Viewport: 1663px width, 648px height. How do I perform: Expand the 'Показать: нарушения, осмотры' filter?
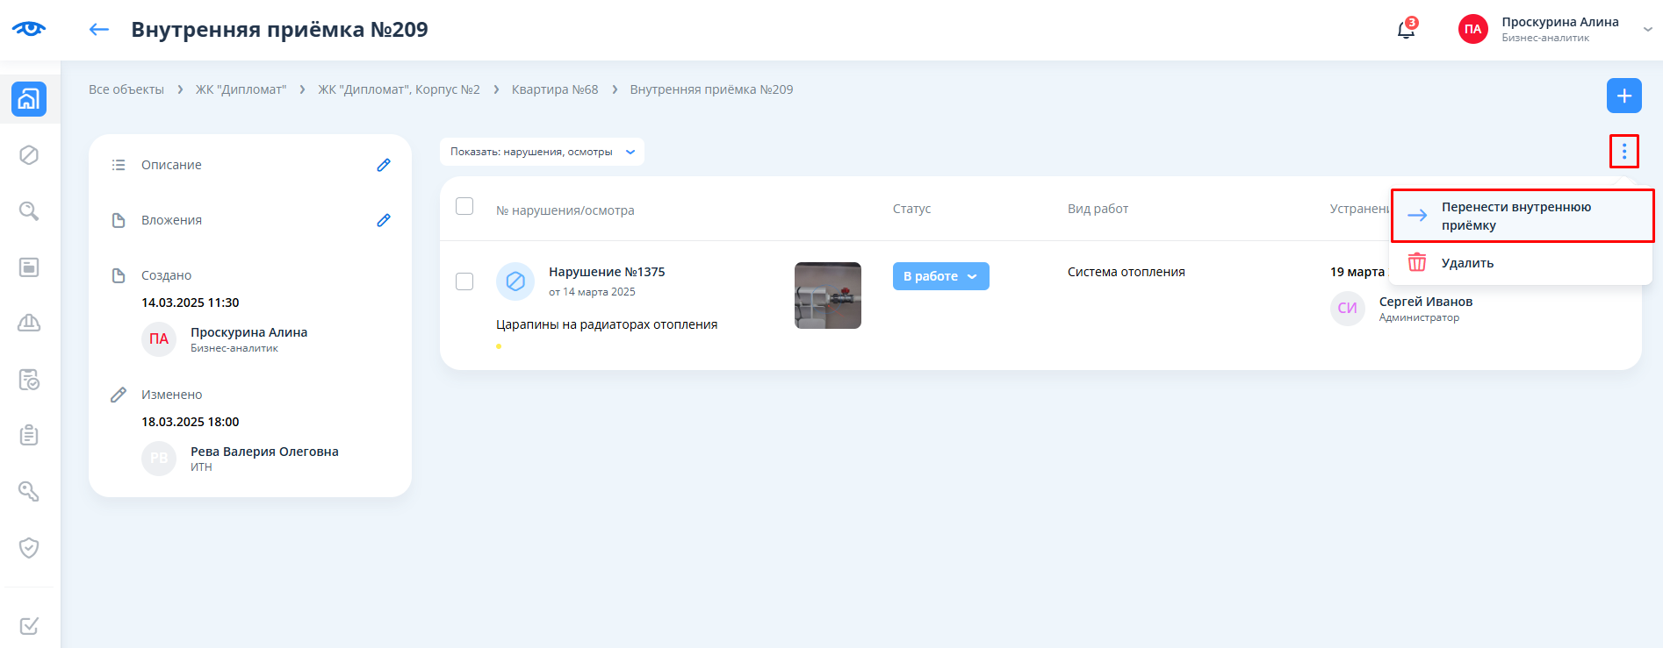tap(542, 152)
